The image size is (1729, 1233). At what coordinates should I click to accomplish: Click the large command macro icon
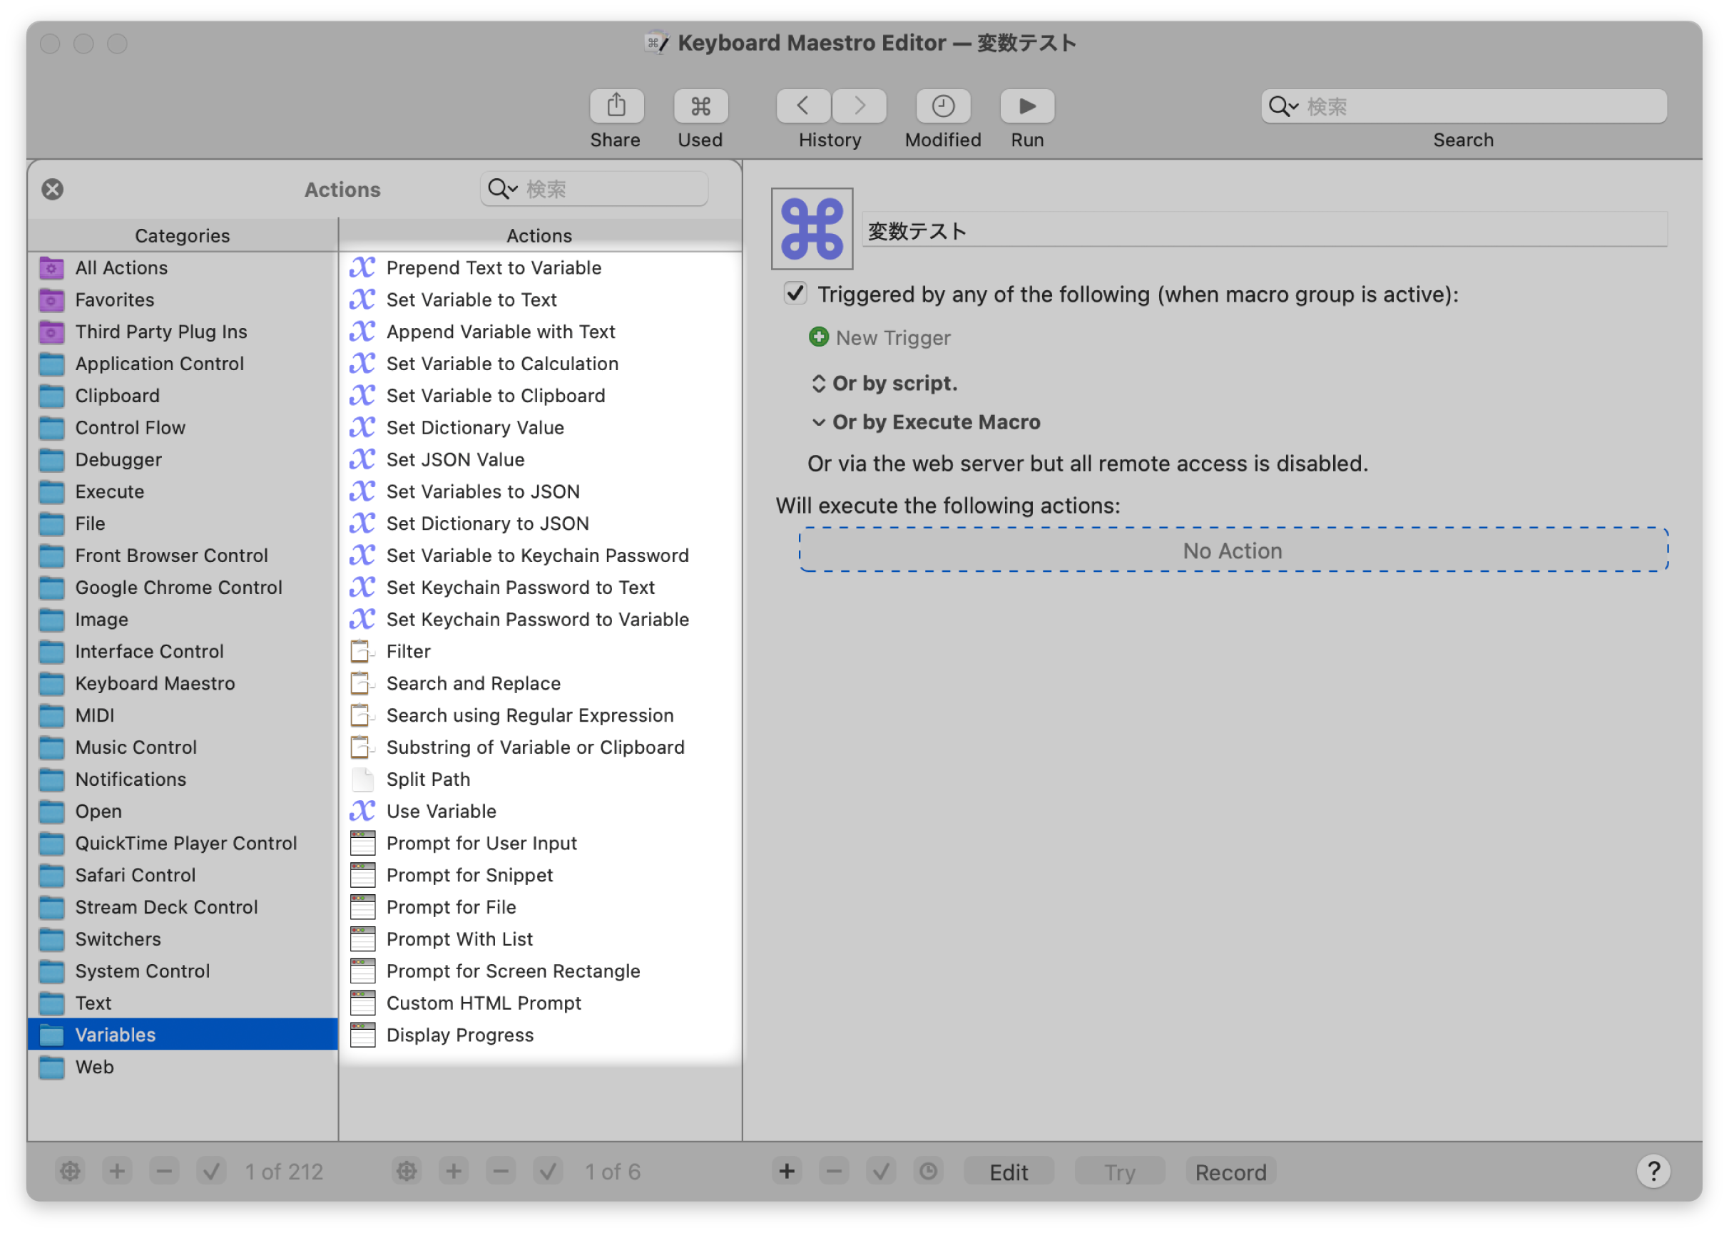pos(812,230)
